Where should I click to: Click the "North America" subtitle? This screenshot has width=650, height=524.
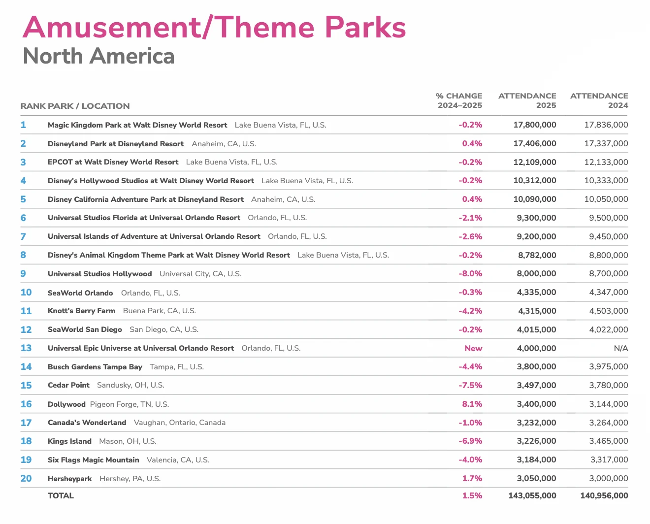coord(98,56)
